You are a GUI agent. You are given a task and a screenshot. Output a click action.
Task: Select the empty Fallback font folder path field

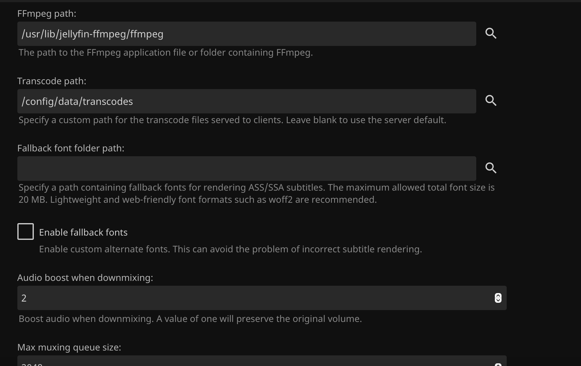[246, 169]
